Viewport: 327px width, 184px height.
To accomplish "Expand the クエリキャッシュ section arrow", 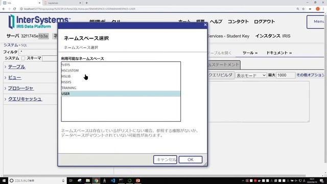I will point(6,99).
